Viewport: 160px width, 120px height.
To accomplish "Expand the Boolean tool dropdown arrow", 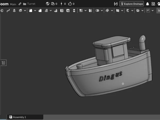I will [102, 10].
